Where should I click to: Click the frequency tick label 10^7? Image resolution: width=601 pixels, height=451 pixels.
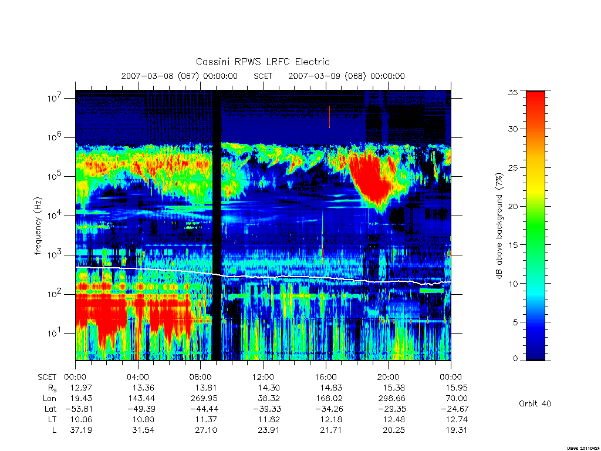(x=53, y=98)
